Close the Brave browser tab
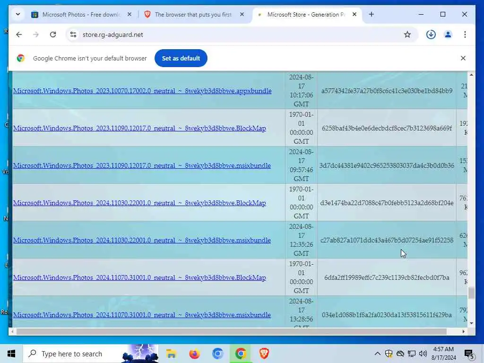The width and height of the screenshot is (484, 363). 242,14
